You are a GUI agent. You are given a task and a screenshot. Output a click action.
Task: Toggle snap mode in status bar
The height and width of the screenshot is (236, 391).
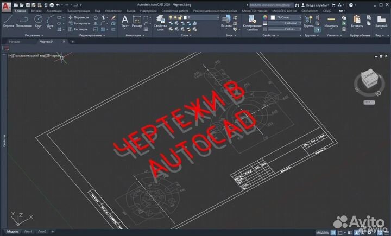point(340,233)
